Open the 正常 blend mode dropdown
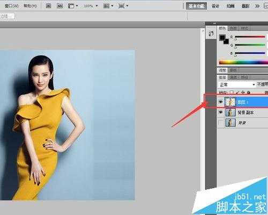The image size is (268, 215). [237, 84]
